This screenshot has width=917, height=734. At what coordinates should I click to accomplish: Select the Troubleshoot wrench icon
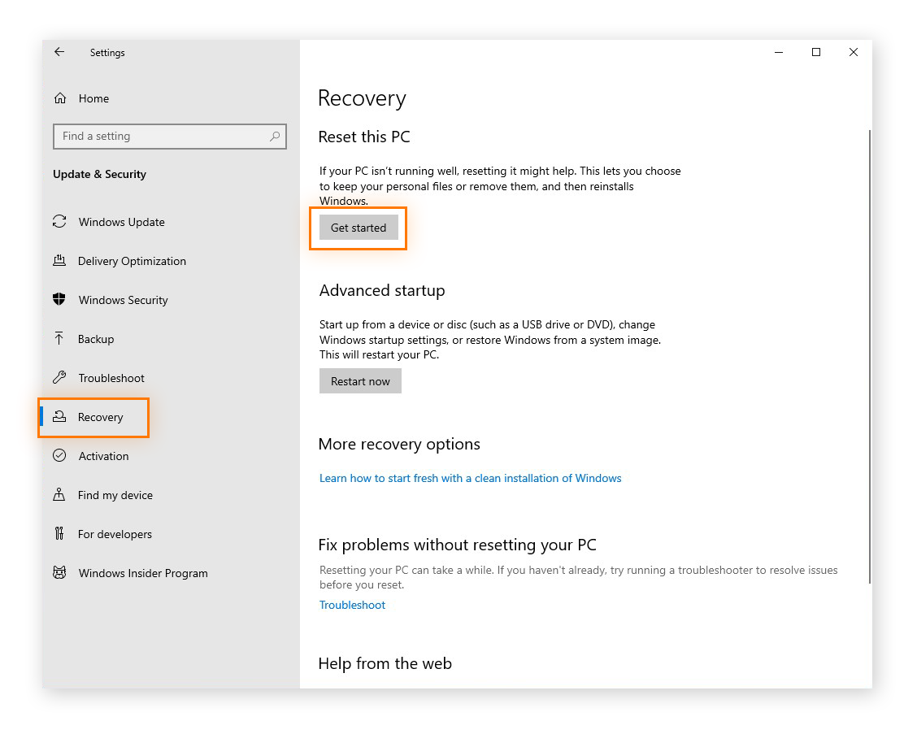59,377
